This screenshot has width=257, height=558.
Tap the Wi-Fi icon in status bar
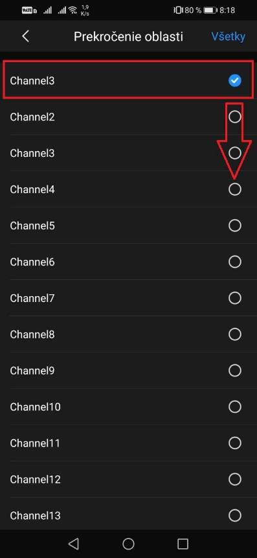(73, 10)
